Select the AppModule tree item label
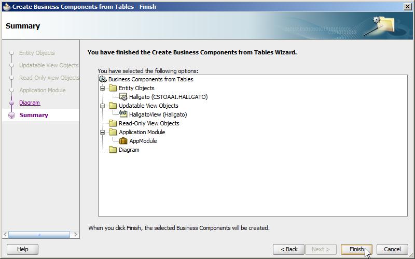 tap(143, 141)
